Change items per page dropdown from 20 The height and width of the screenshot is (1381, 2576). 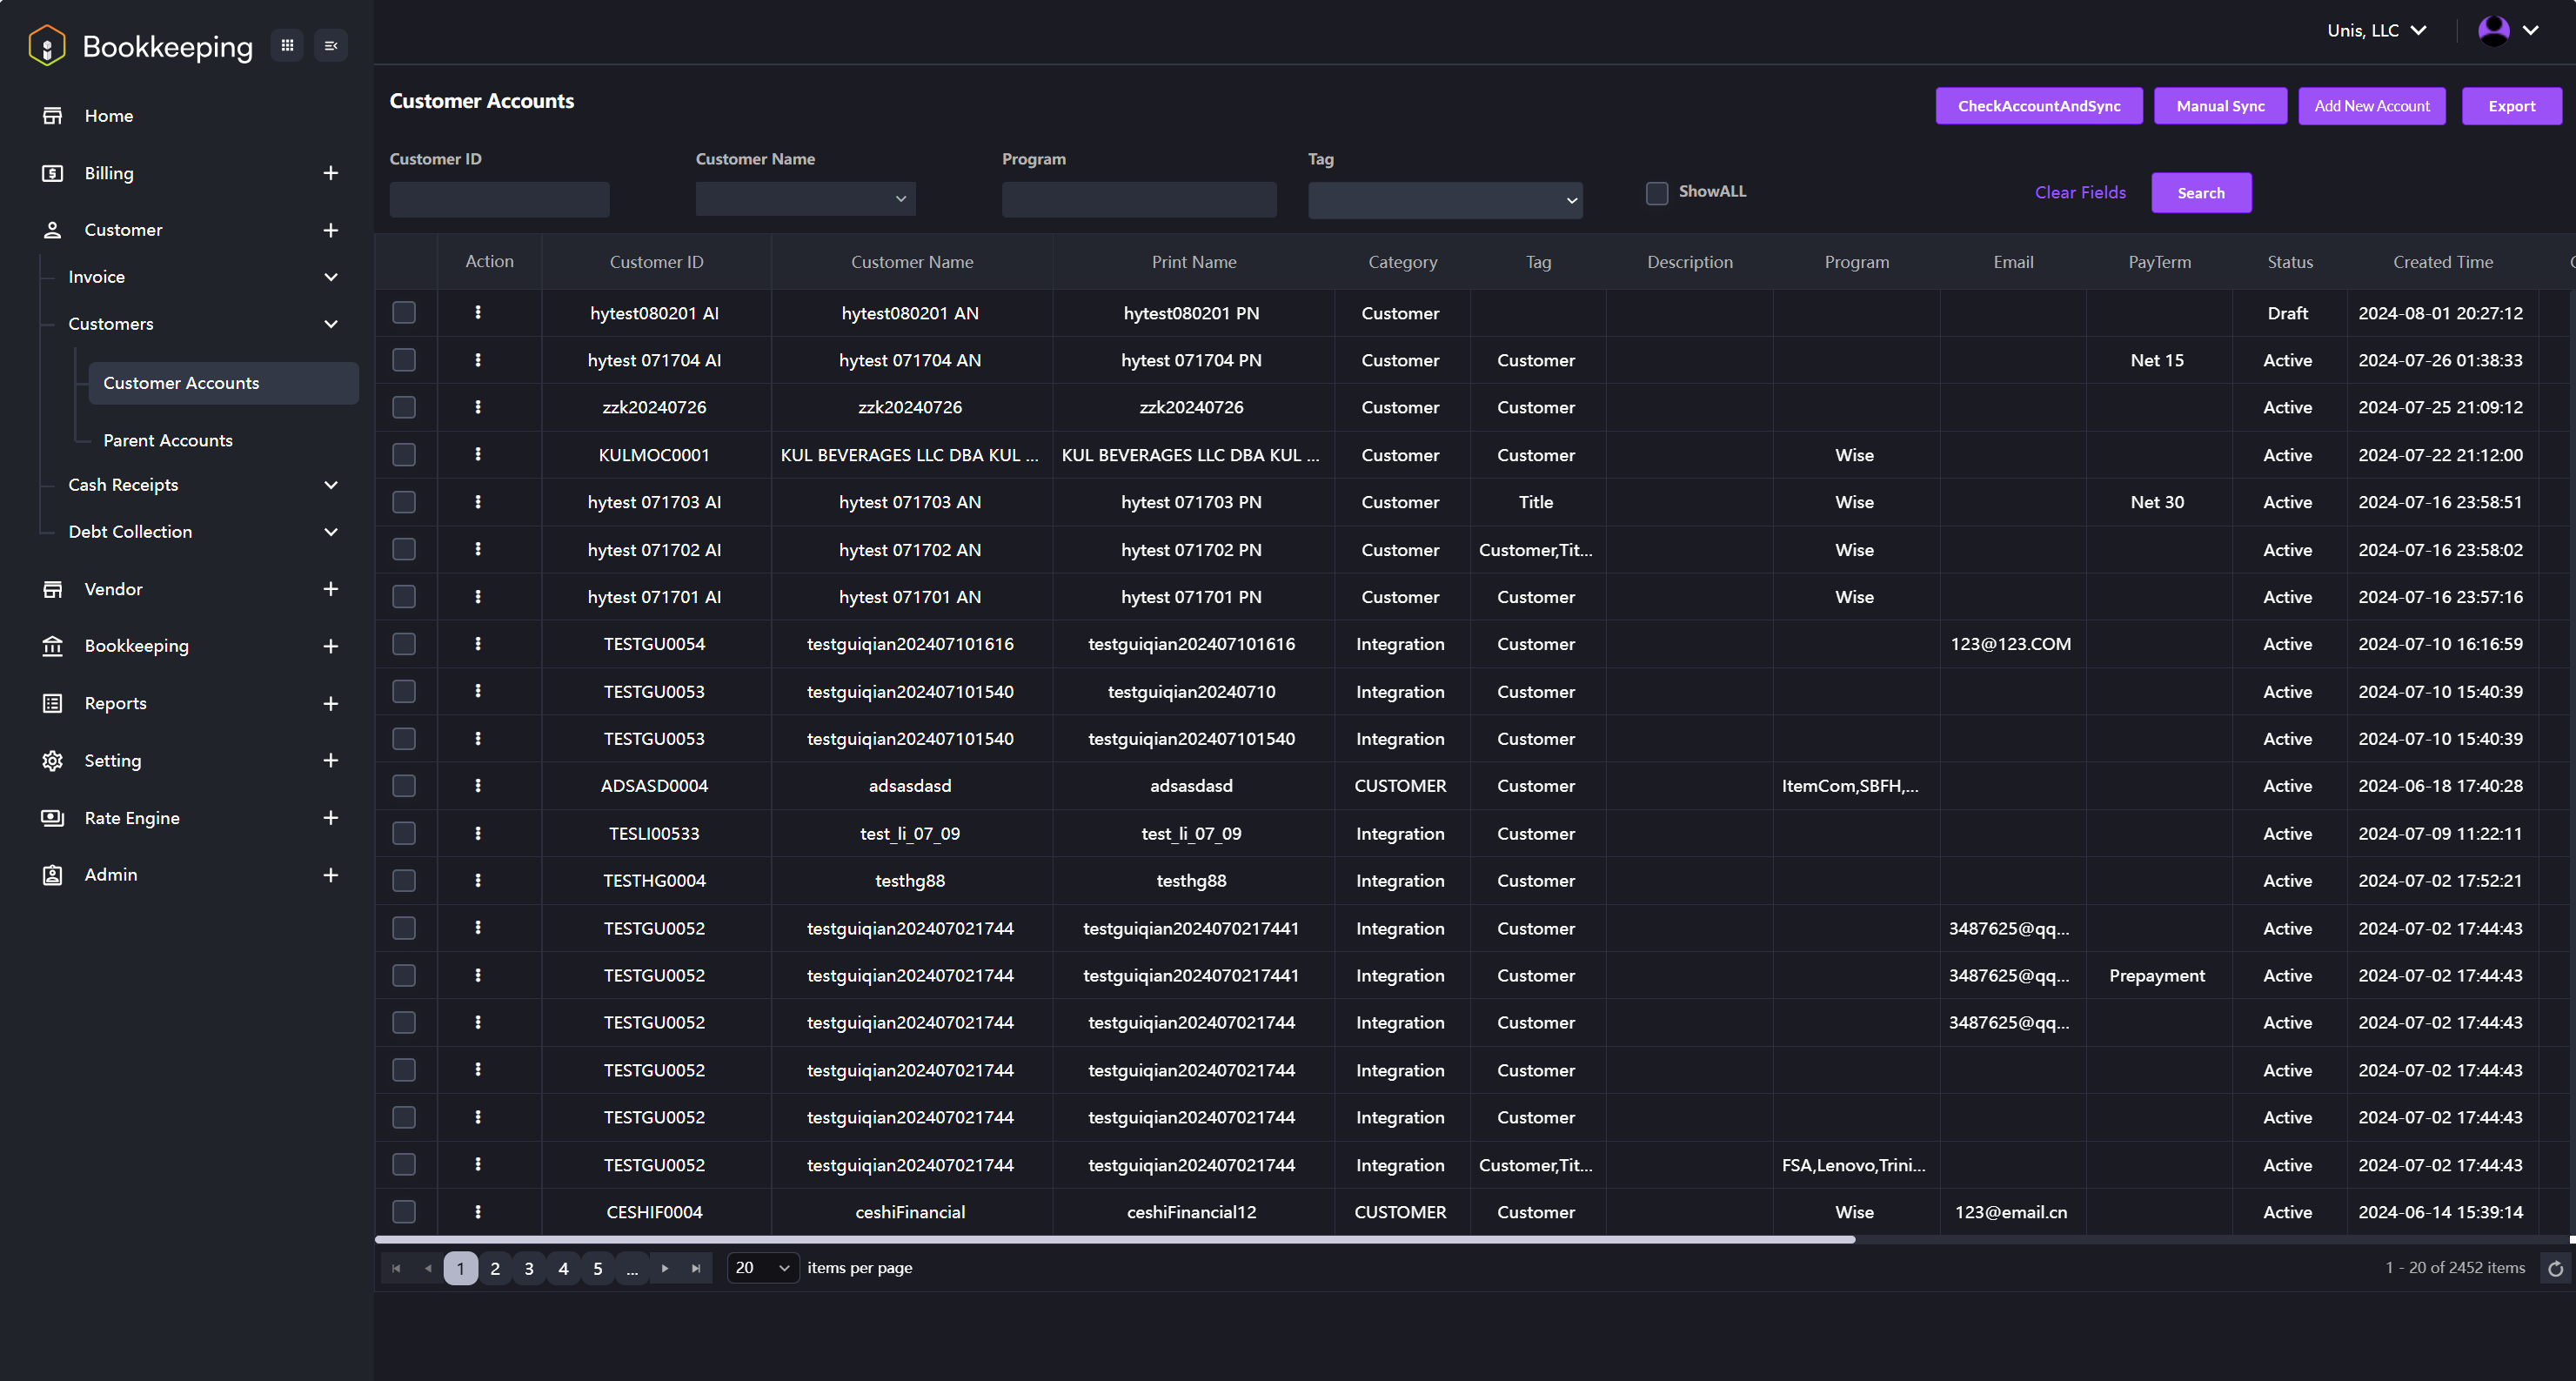tap(762, 1268)
